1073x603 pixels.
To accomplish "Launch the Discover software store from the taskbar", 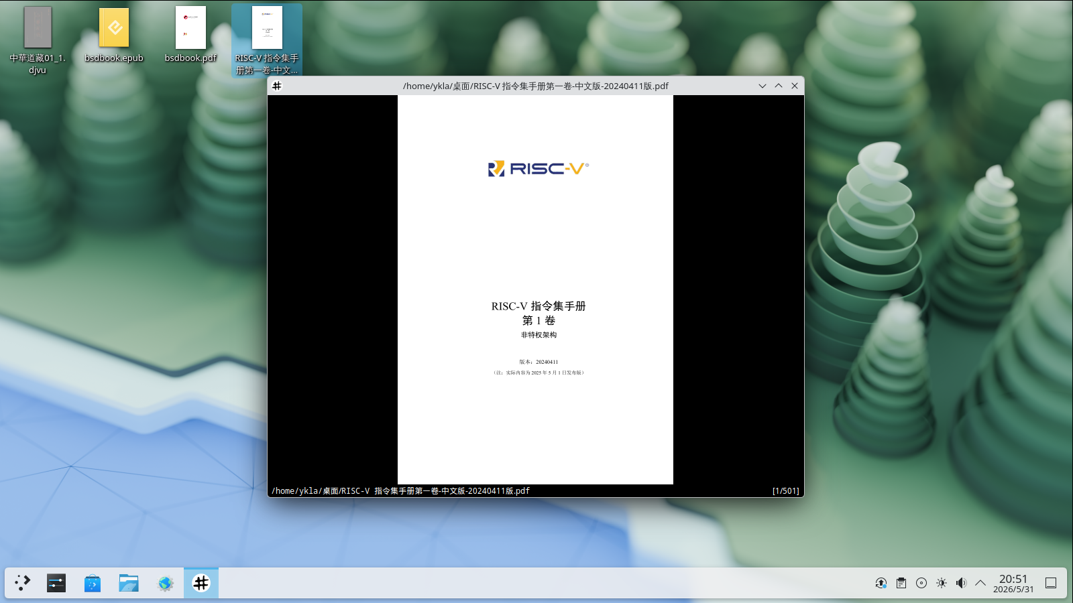I will coord(93,583).
